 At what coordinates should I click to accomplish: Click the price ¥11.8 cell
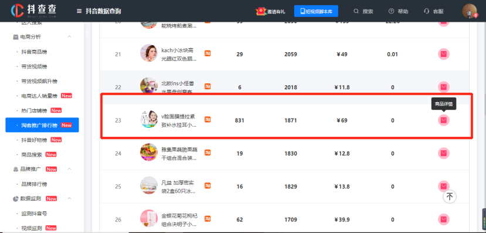pos(342,87)
